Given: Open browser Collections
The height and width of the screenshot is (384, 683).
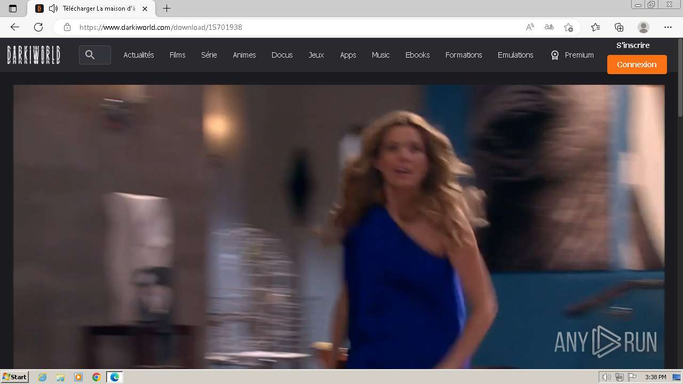Looking at the screenshot, I should pos(619,27).
